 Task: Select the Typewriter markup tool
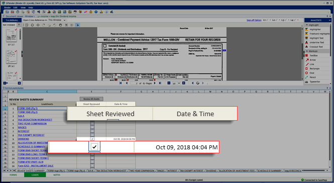(315, 81)
